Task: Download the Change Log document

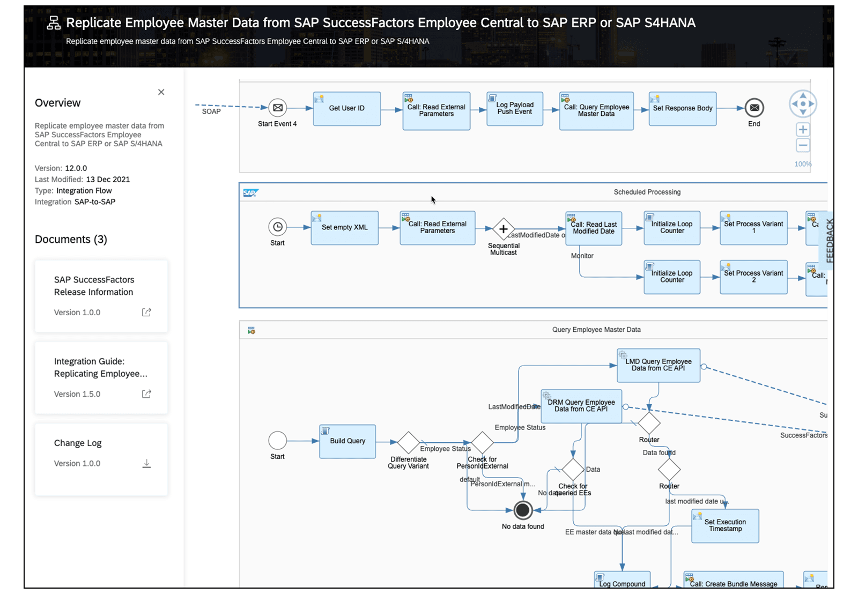Action: [146, 464]
